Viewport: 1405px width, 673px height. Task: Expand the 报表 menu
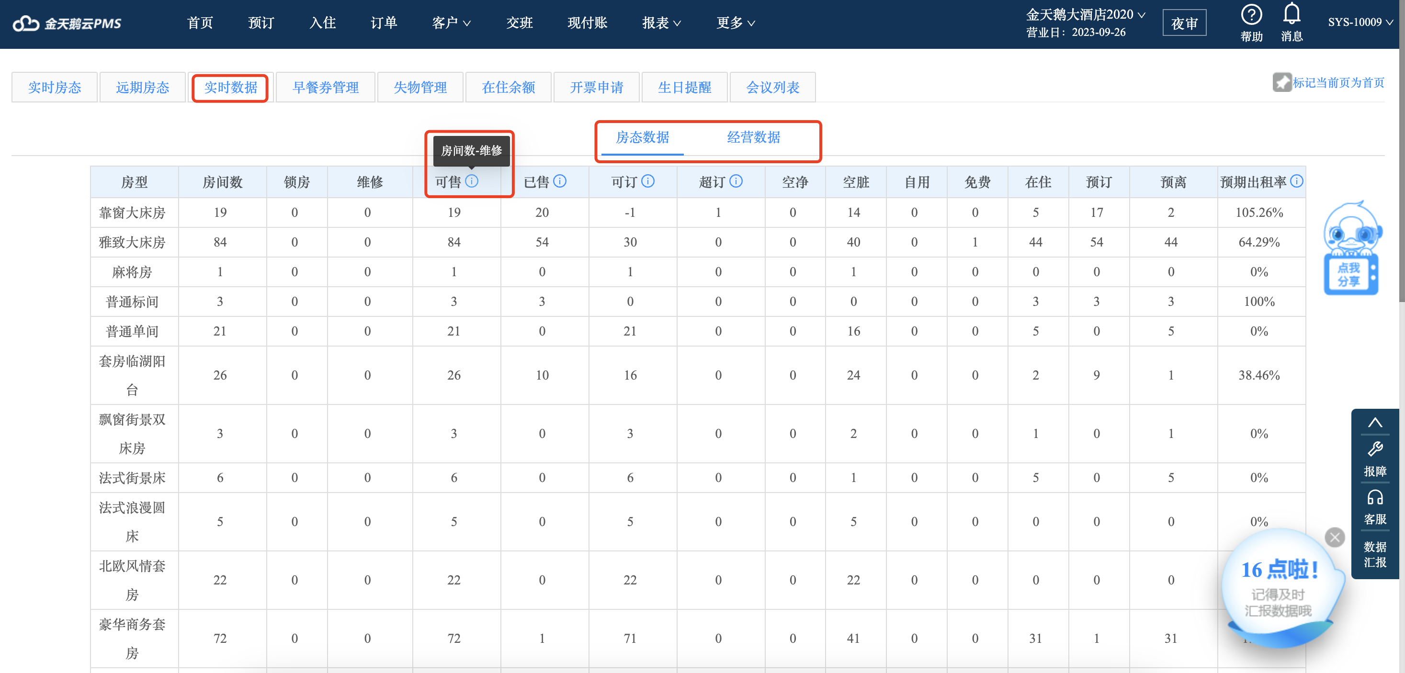[661, 23]
